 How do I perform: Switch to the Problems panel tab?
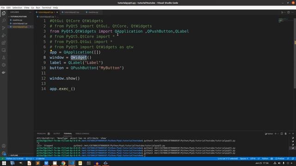41,134
